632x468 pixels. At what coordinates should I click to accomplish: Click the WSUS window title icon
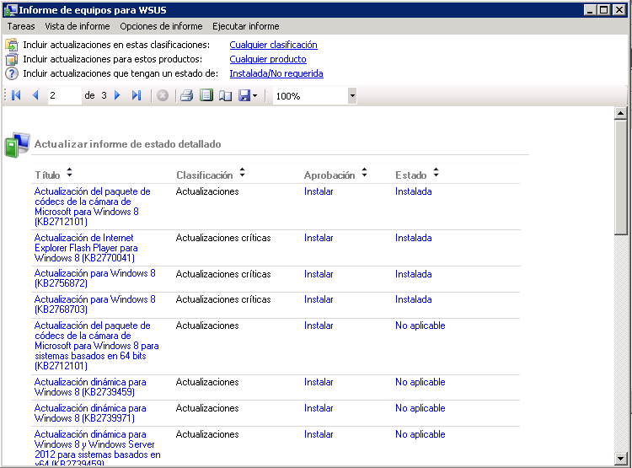click(10, 9)
